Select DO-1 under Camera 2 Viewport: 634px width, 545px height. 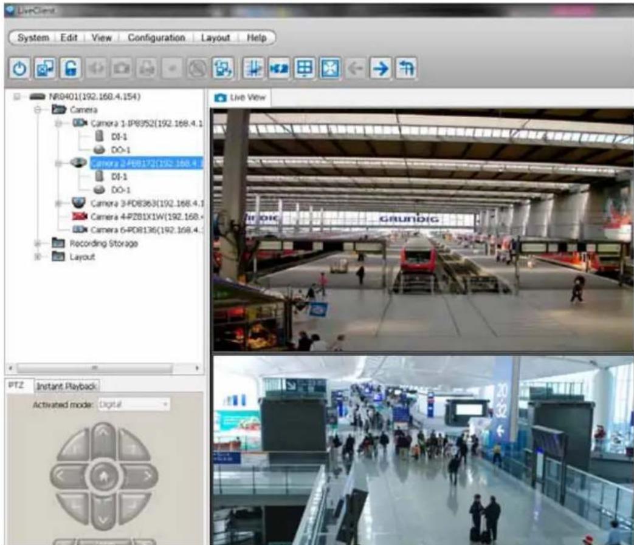click(121, 190)
